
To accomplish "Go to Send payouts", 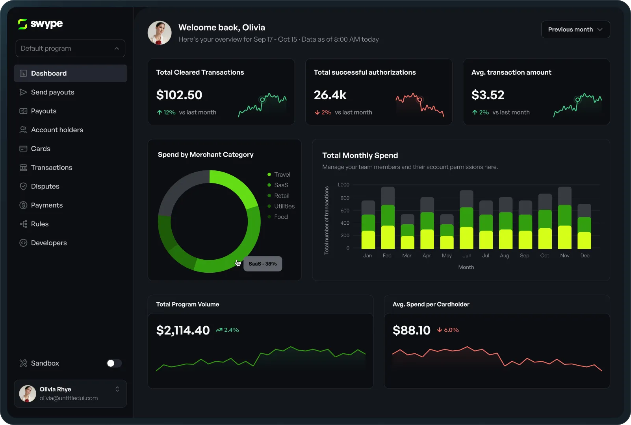I will [71, 92].
